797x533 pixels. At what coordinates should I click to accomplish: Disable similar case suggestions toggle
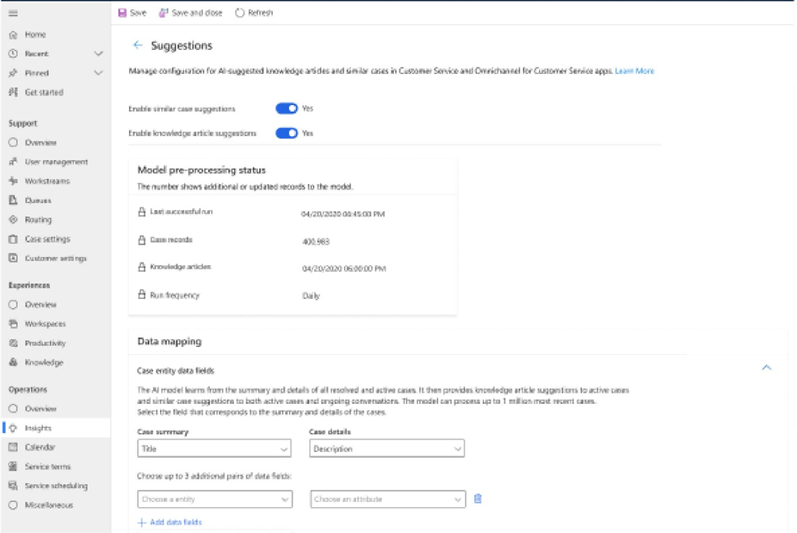click(x=287, y=109)
